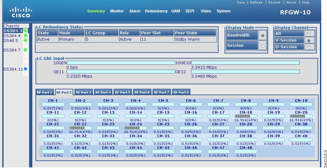Click the GE12 input bandwidth bar
Viewport: 327px width, 168px height.
[x=245, y=72]
